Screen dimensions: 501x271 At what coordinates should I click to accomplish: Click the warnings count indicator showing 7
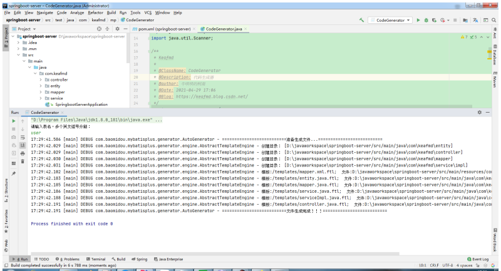click(x=464, y=37)
